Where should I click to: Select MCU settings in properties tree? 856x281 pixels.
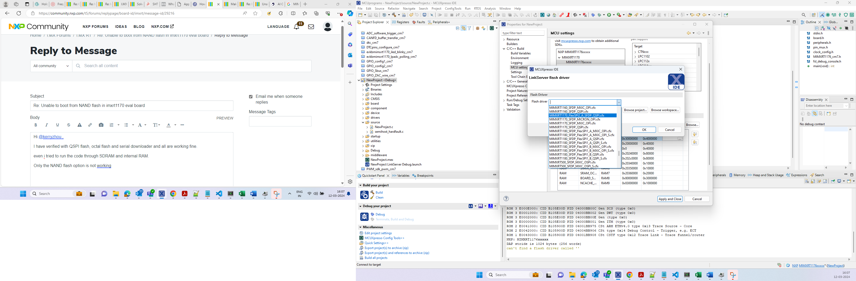click(x=519, y=67)
